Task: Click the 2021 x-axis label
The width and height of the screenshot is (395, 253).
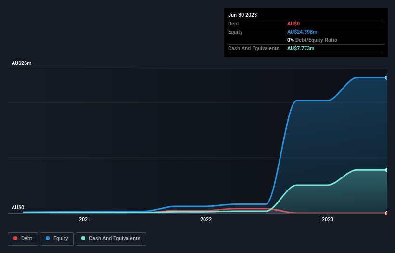Action: (84, 219)
